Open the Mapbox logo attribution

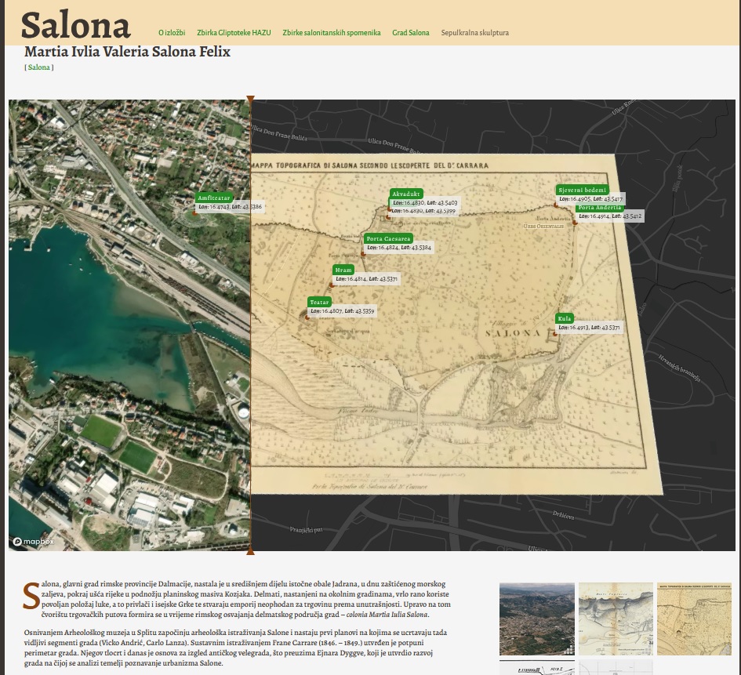click(x=34, y=542)
